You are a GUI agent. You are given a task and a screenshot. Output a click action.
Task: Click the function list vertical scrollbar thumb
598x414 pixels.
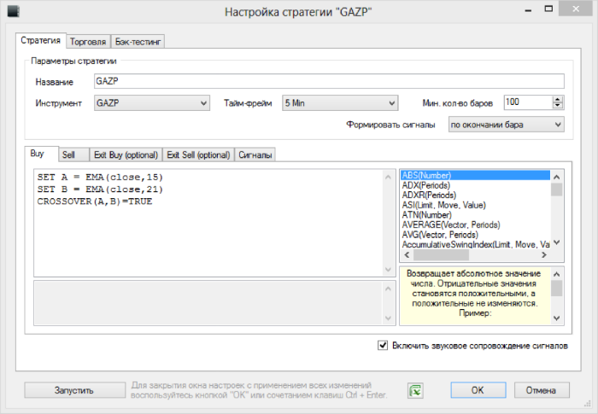tap(556, 190)
